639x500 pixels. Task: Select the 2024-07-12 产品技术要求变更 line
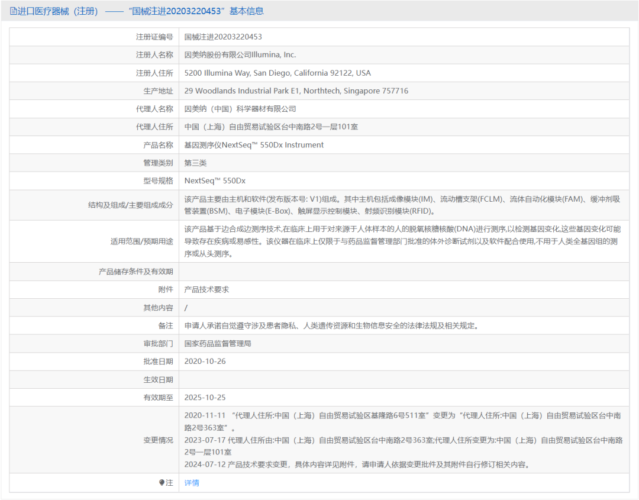357,464
